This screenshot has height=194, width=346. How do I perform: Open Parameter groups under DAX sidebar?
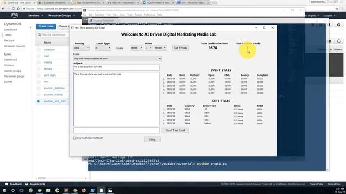pos(15,77)
